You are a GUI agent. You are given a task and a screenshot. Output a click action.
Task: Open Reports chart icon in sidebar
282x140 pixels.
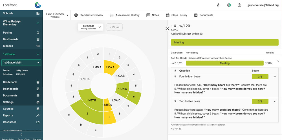pyautogui.click(x=38, y=115)
